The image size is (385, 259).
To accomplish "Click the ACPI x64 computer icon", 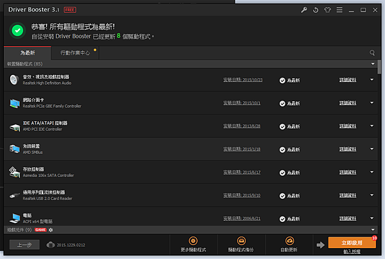I will (15, 218).
